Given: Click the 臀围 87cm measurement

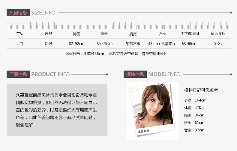Looking at the screenshot, I should tap(194, 130).
